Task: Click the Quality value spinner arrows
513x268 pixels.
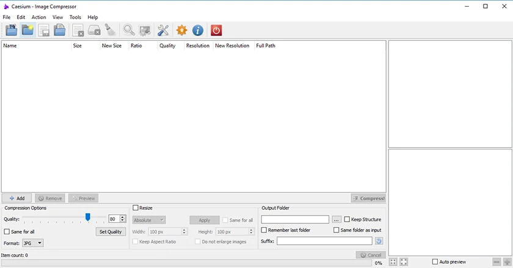Action: (x=123, y=219)
